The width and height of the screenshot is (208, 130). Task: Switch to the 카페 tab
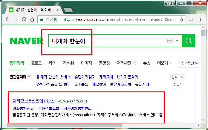coord(52,63)
